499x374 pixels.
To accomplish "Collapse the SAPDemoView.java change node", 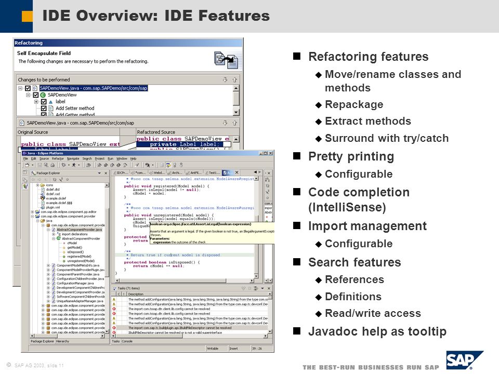I will pos(20,88).
